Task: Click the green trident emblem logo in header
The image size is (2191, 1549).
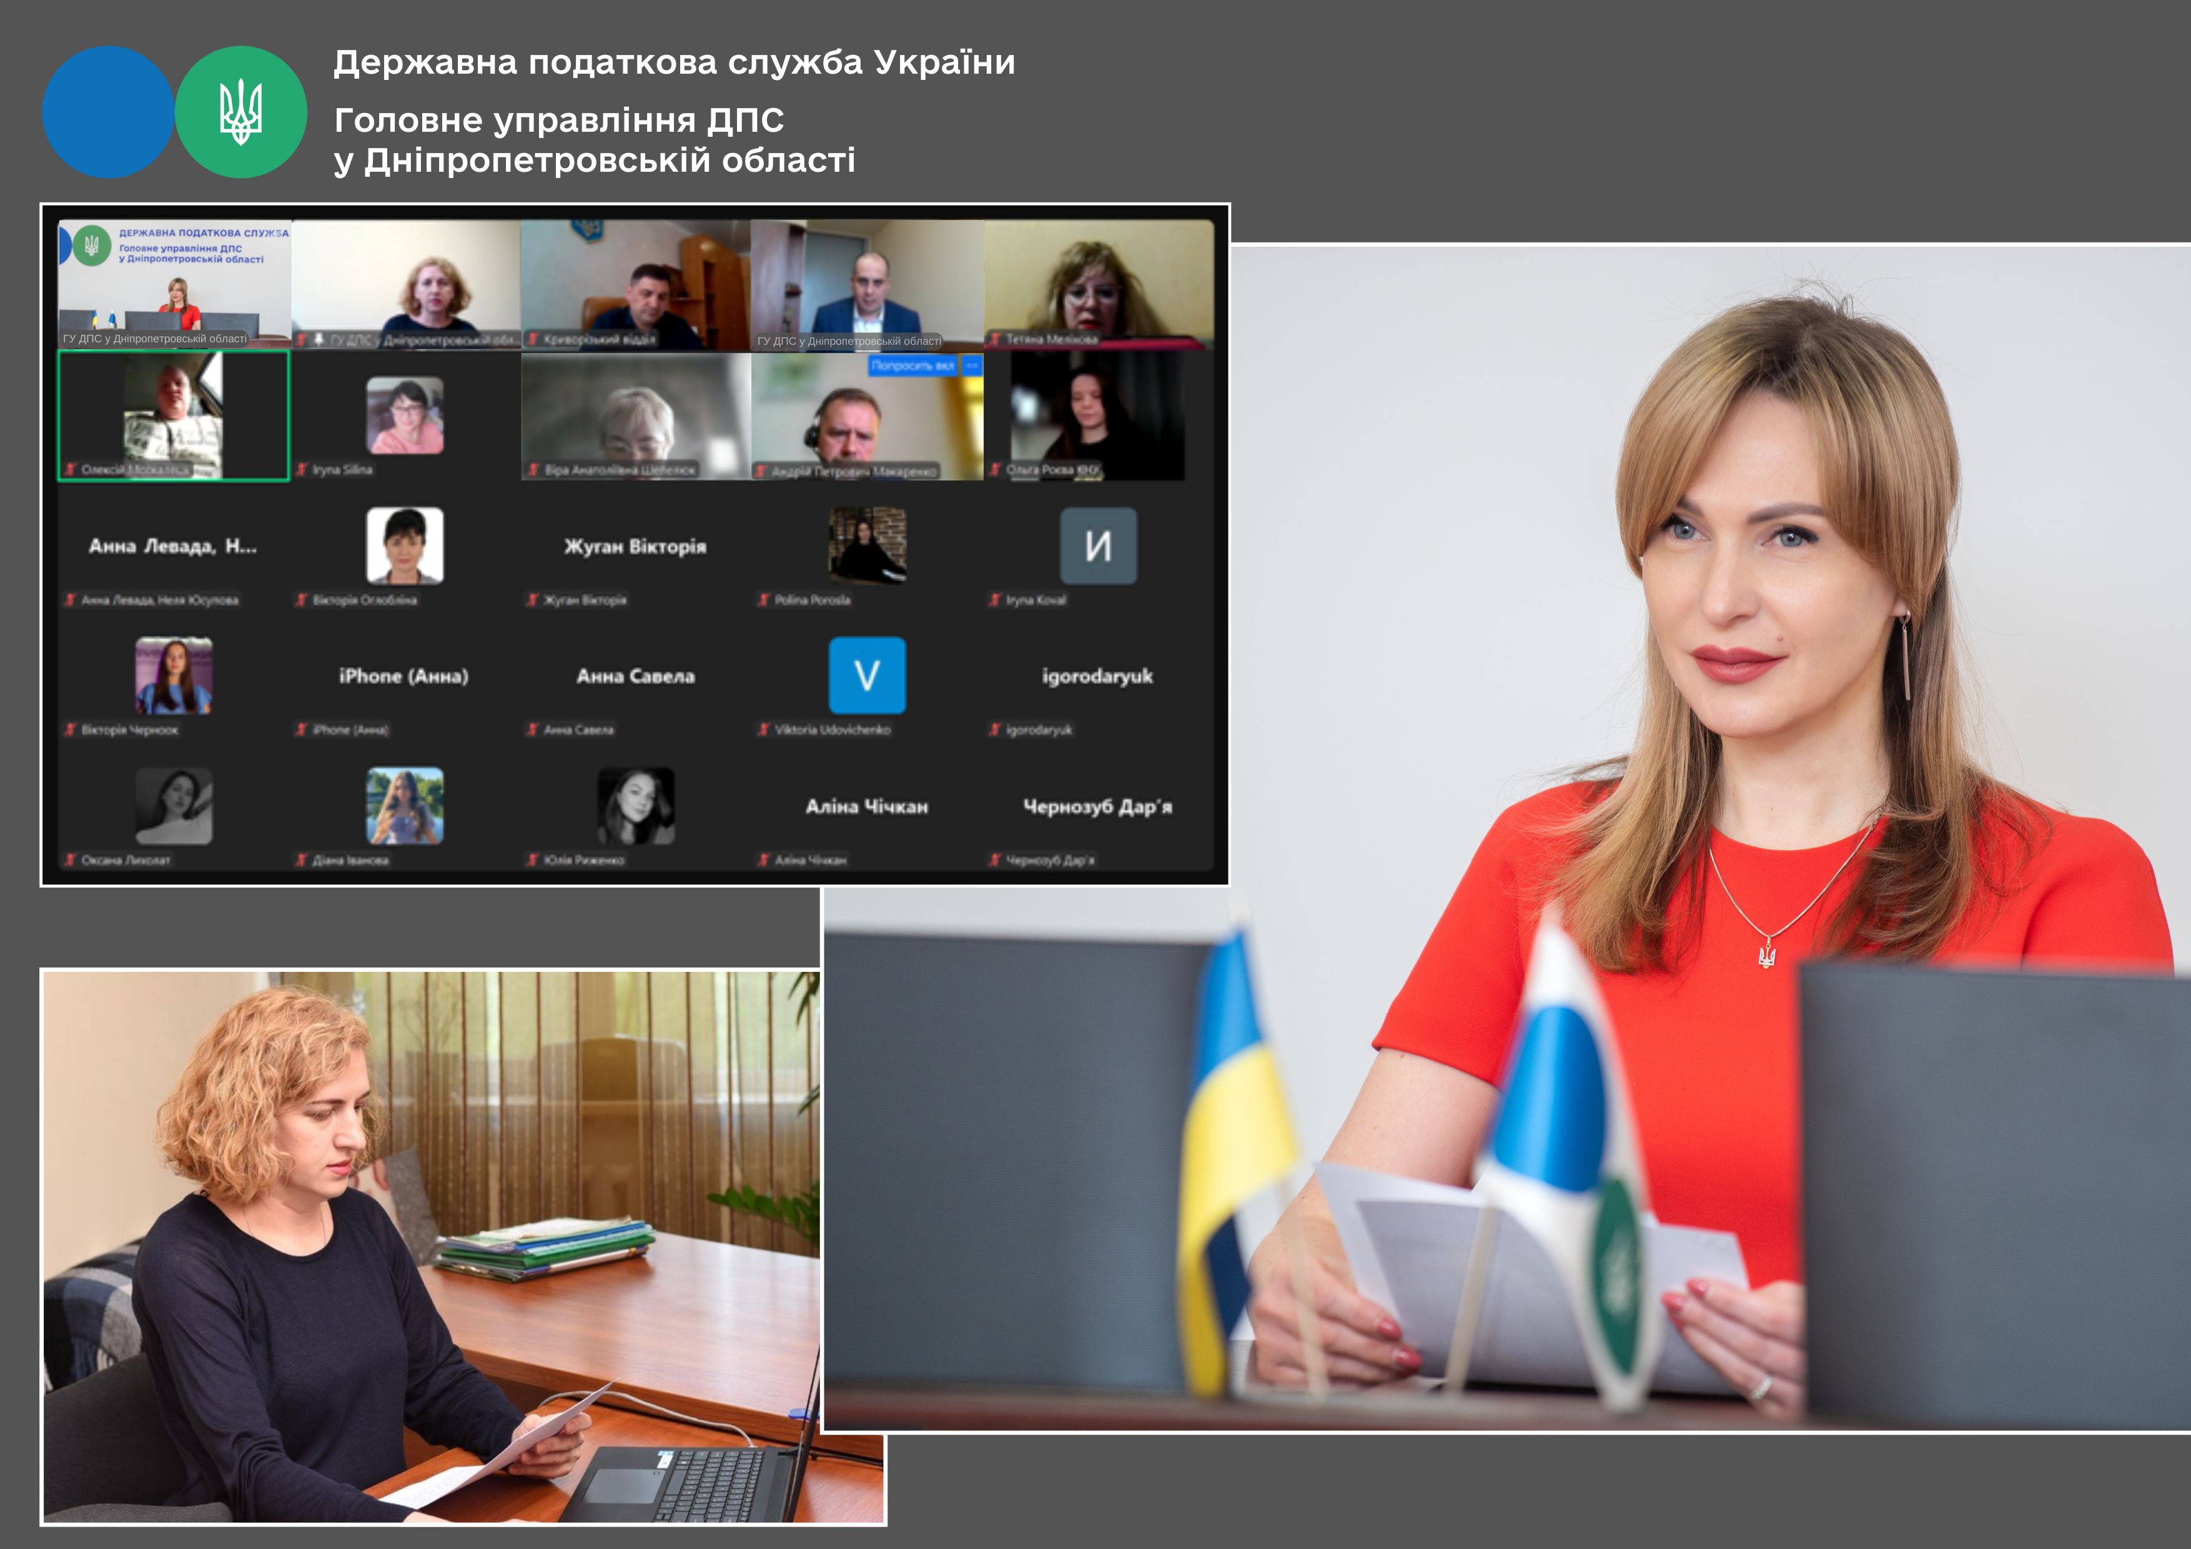Action: 242,112
